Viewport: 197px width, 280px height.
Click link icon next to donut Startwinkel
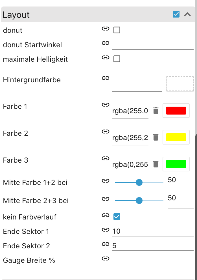pyautogui.click(x=105, y=43)
